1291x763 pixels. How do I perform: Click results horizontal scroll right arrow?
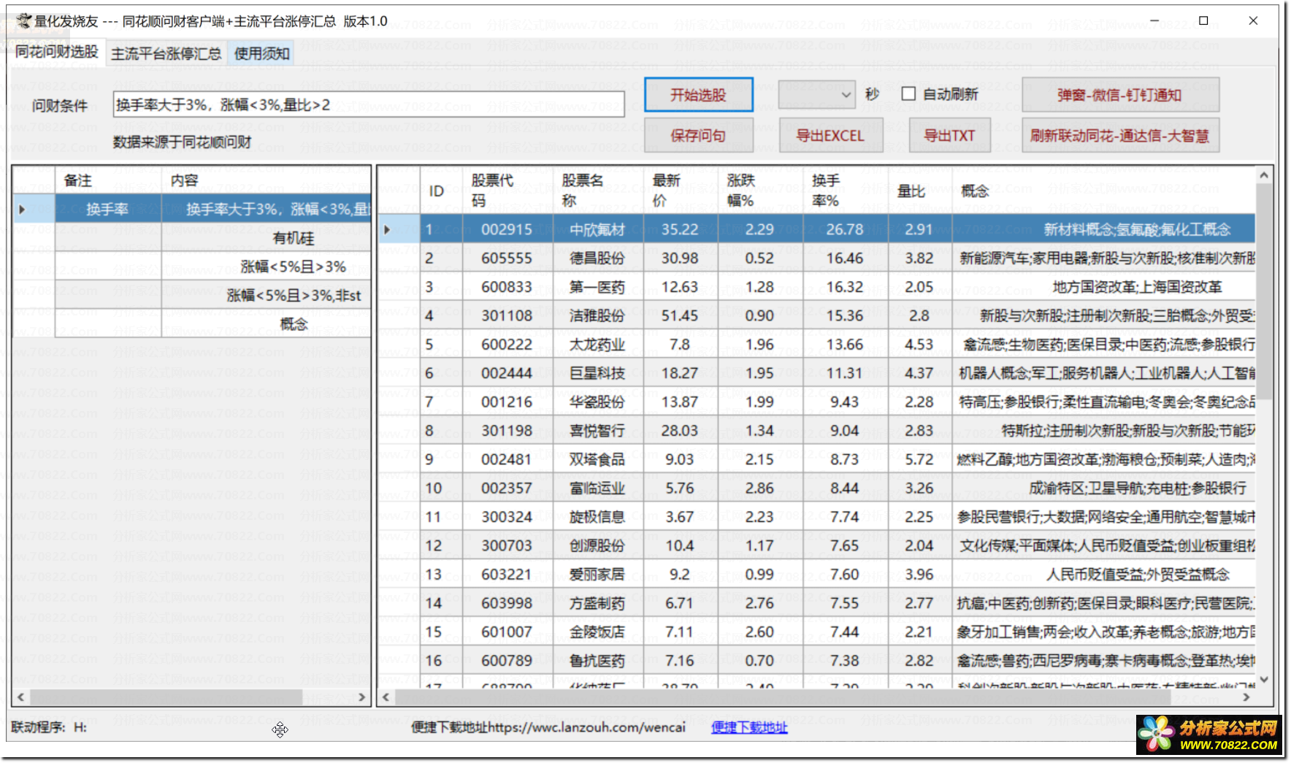click(1246, 697)
